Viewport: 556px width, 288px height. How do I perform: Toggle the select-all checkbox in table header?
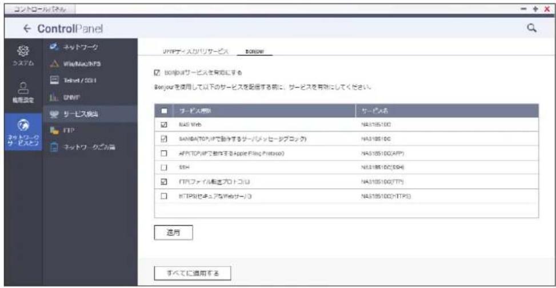coord(163,111)
